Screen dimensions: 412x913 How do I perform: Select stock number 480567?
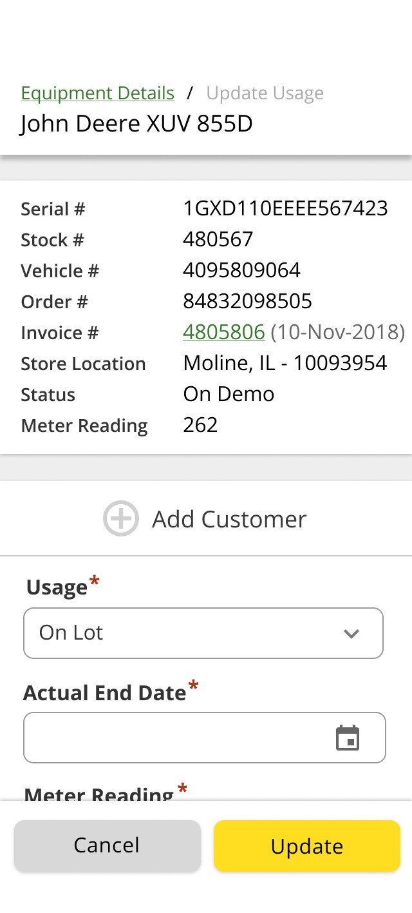pyautogui.click(x=218, y=239)
